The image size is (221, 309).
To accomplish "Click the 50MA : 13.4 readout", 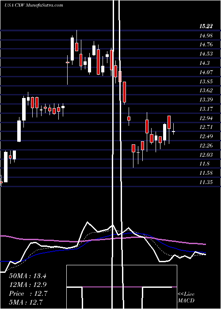I will (27, 276).
